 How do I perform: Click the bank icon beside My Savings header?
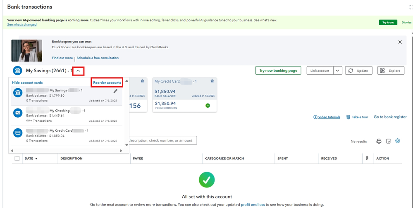click(x=18, y=71)
